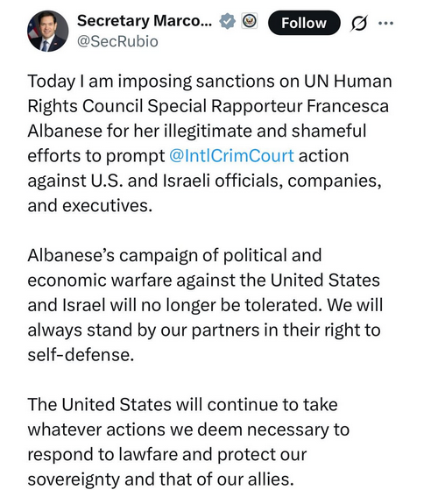Click the Secretary Marco... display name
438x490 pixels.
pyautogui.click(x=145, y=21)
